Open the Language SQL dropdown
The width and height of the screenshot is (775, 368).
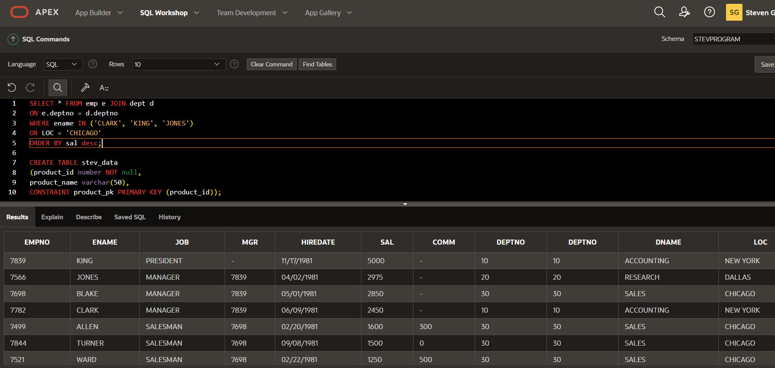(x=63, y=64)
